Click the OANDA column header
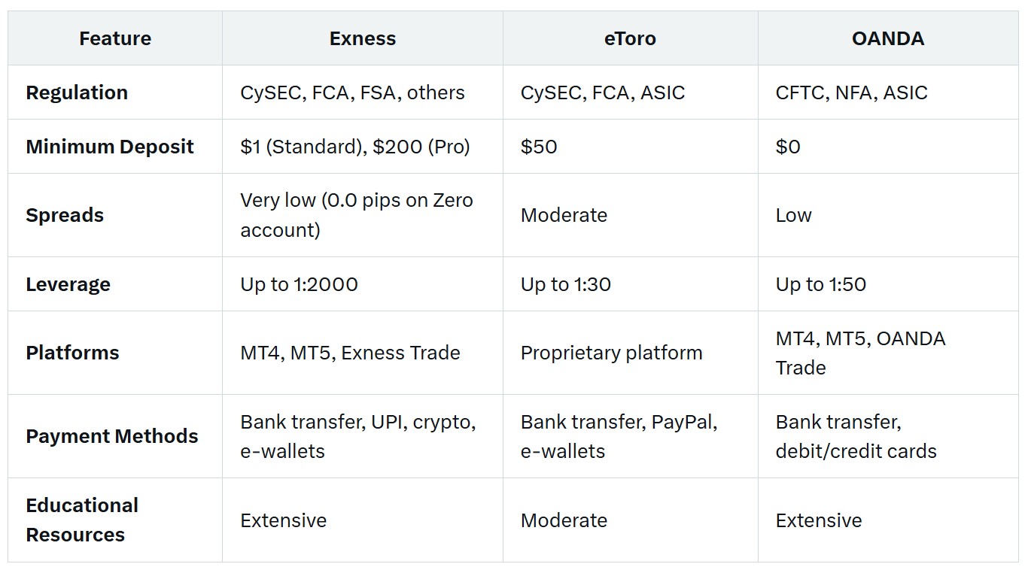1028x573 pixels. pos(888,38)
